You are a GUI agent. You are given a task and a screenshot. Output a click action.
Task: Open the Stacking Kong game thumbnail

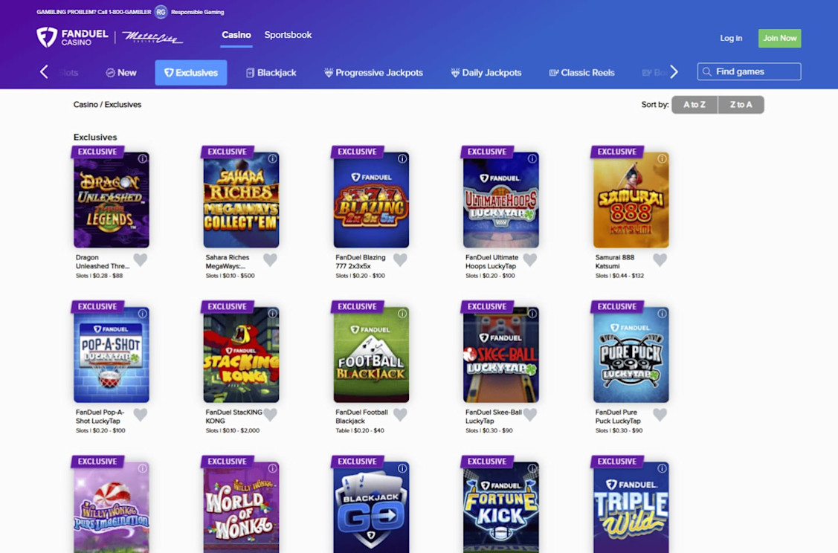(x=241, y=355)
